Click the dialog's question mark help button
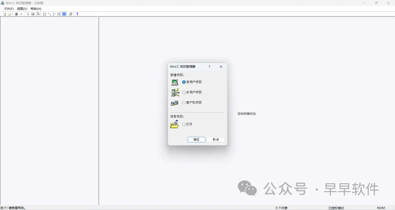395x210 pixels. coord(209,67)
